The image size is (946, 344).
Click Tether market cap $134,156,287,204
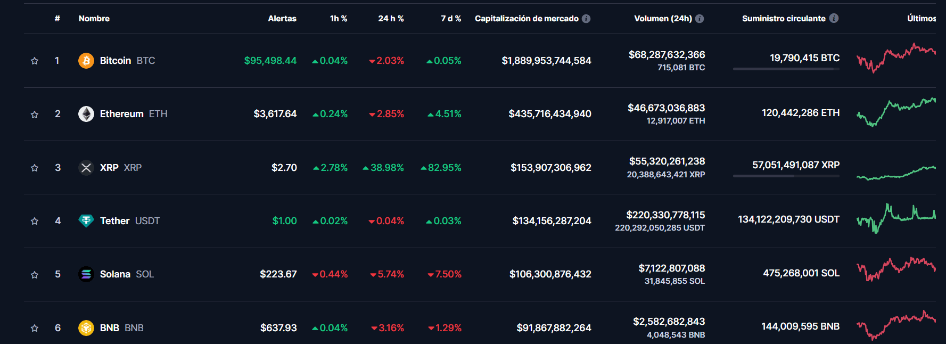coord(552,221)
